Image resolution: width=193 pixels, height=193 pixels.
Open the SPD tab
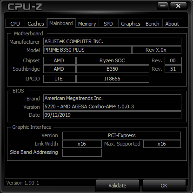[x=108, y=24]
